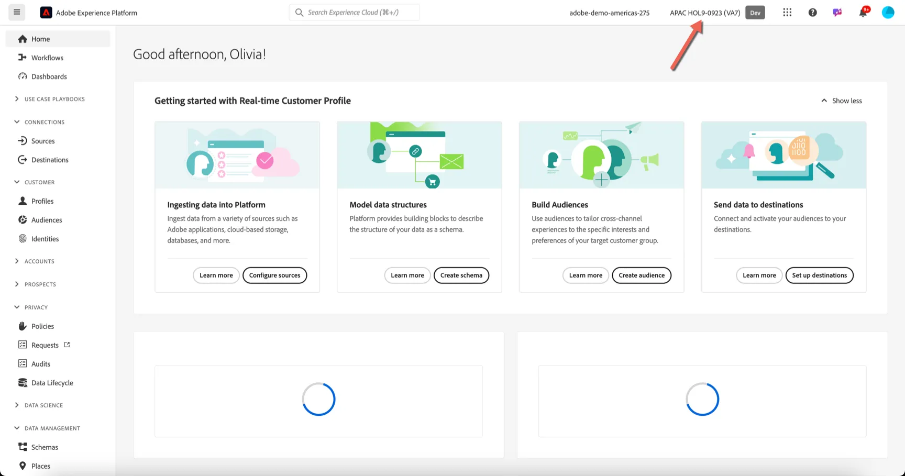Click Configure sources button
The width and height of the screenshot is (905, 476).
(274, 275)
